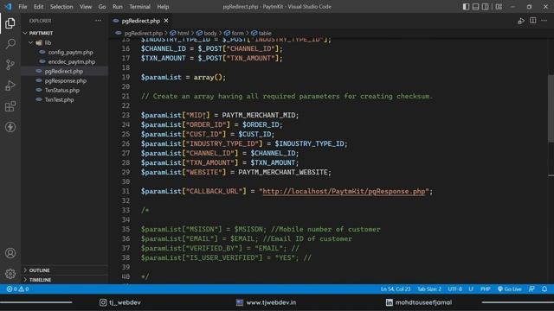
Task: Toggle the secondary side bar layout icon
Action: 486,7
